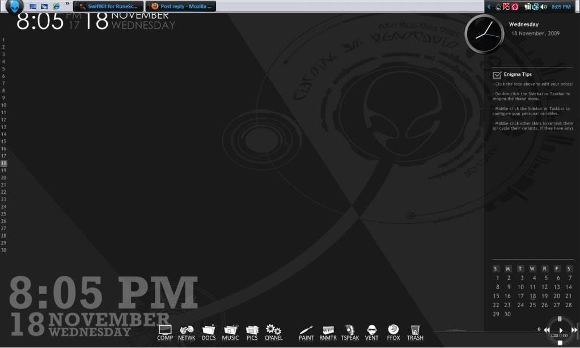Switch to Post reply Mozilla taskbar window
Image resolution: width=580 pixels, height=348 pixels.
pos(181,7)
